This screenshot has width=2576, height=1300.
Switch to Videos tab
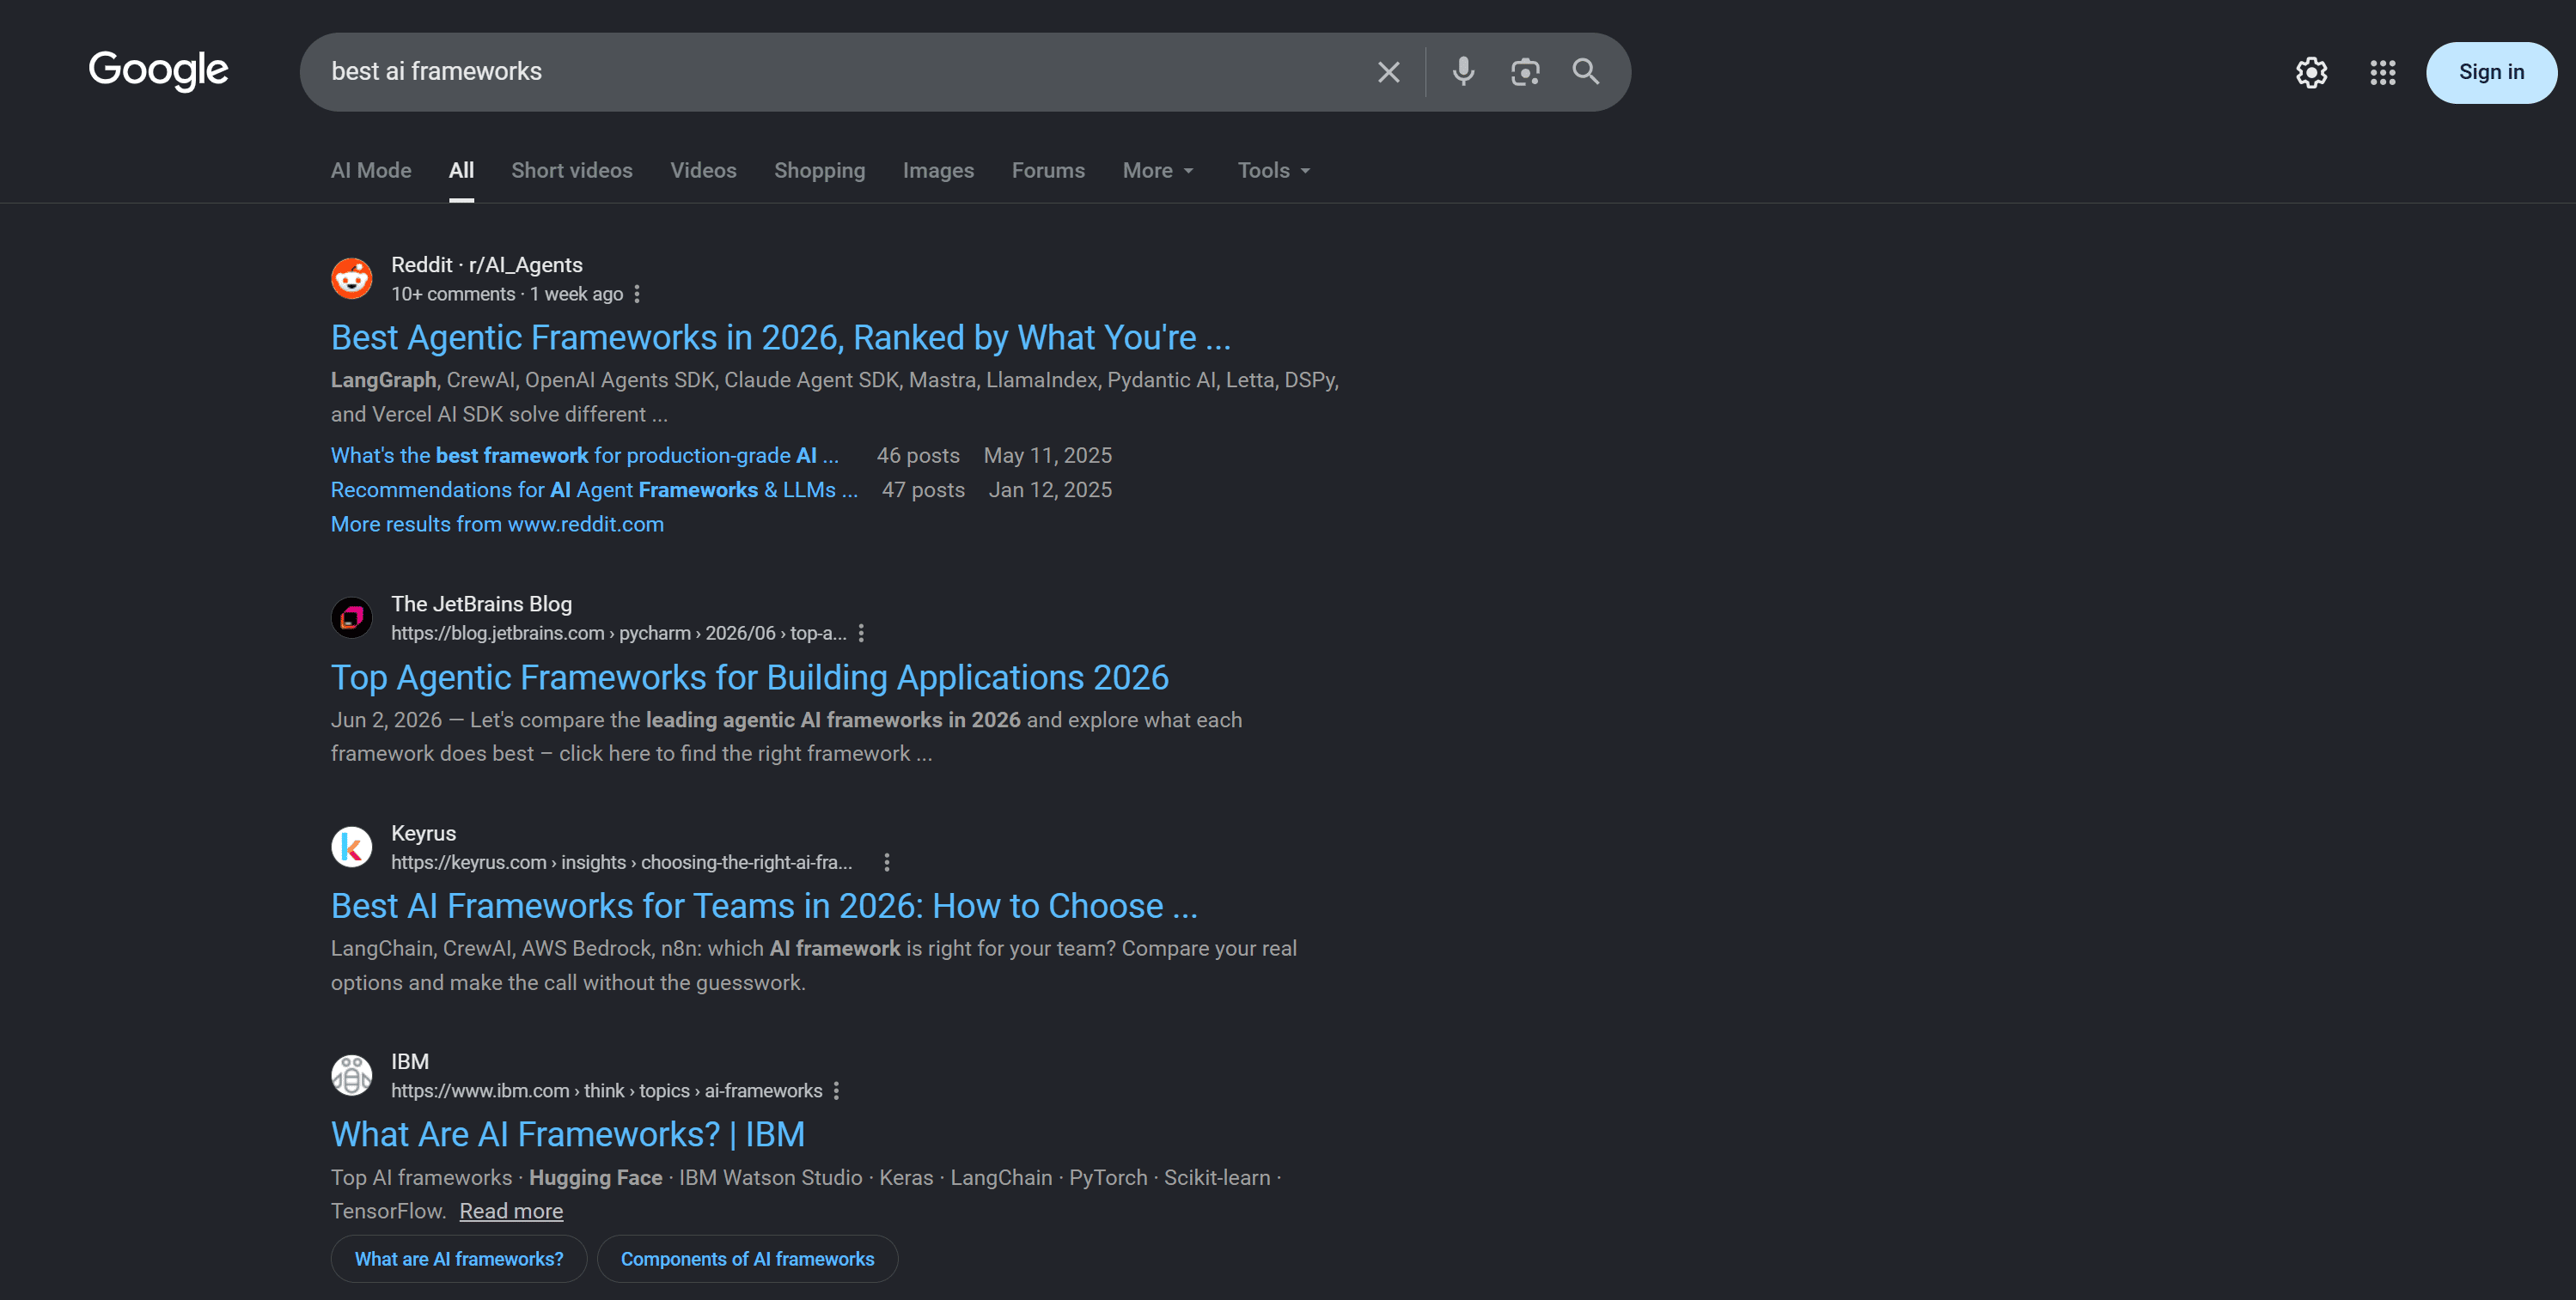(x=703, y=170)
